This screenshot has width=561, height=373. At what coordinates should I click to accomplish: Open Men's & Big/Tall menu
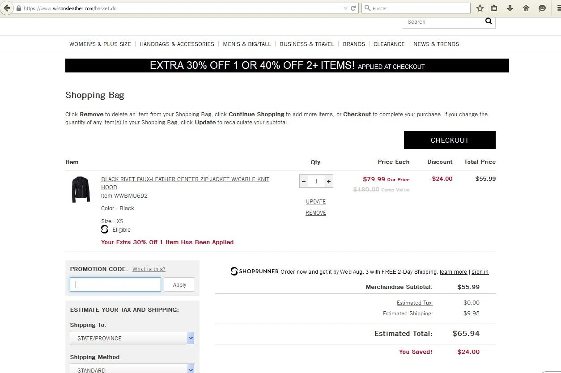tap(247, 44)
